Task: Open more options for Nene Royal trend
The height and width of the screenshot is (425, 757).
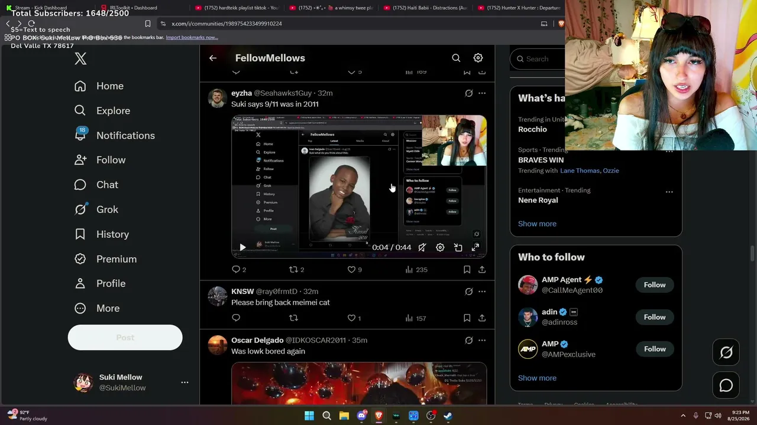Action: click(669, 192)
